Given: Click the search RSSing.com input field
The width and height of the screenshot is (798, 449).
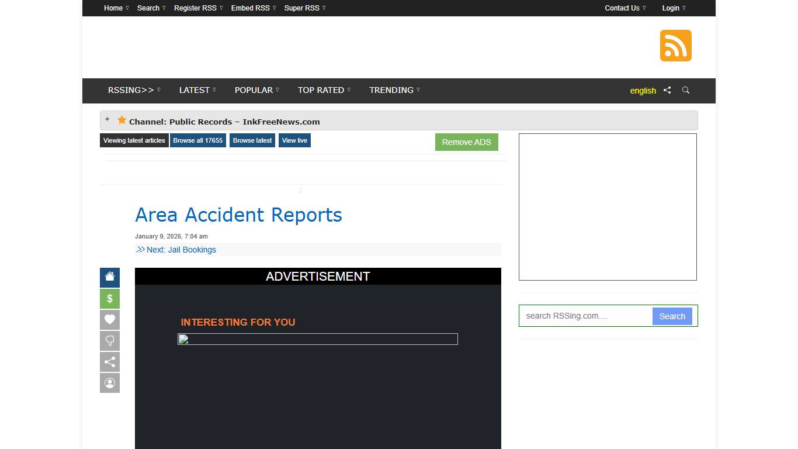Looking at the screenshot, I should (584, 316).
